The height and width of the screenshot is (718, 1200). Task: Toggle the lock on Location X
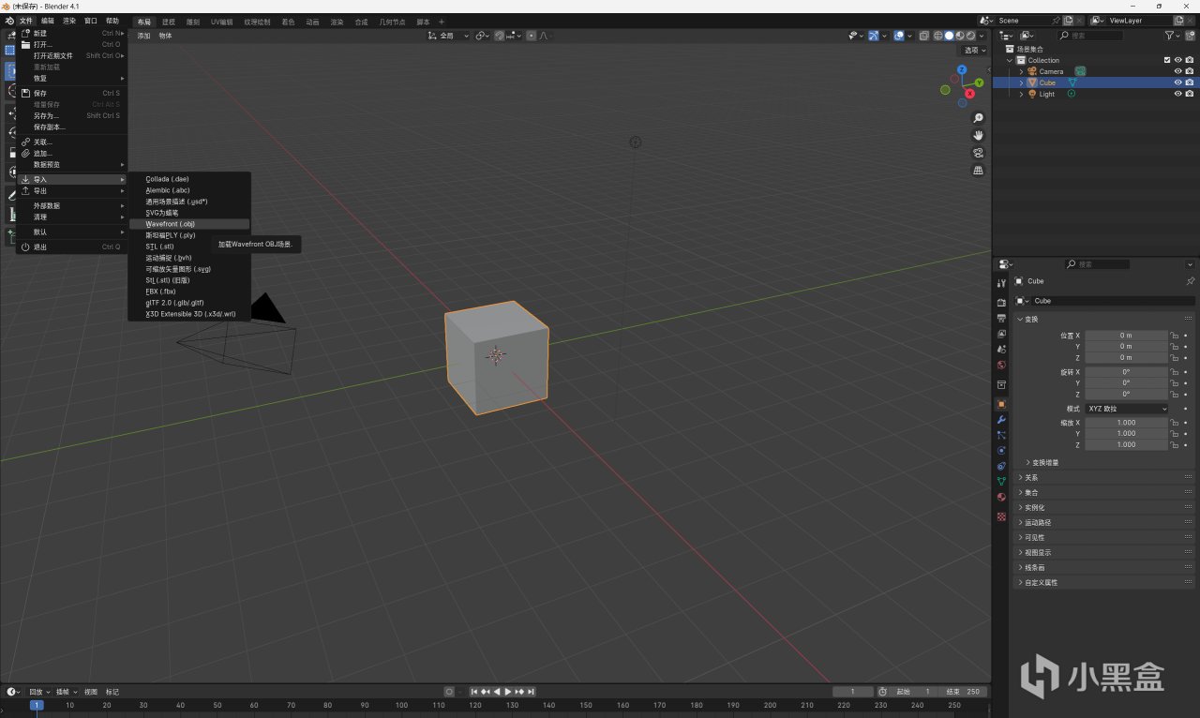(x=1174, y=335)
